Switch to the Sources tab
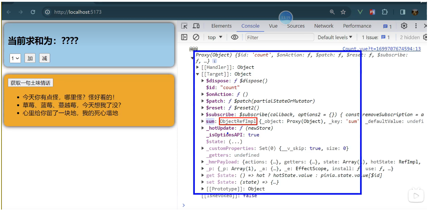 296,26
